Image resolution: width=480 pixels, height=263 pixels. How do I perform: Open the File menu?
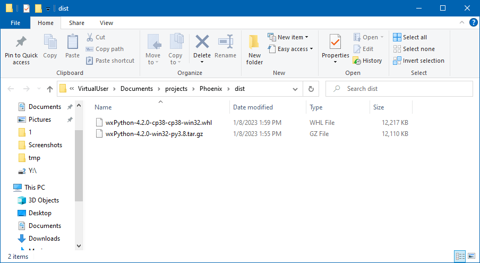[x=15, y=23]
